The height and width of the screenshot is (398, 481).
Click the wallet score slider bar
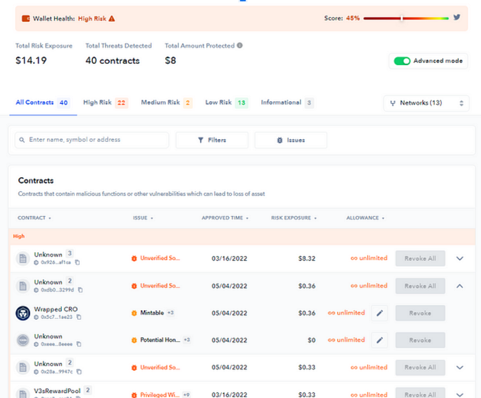(x=406, y=18)
